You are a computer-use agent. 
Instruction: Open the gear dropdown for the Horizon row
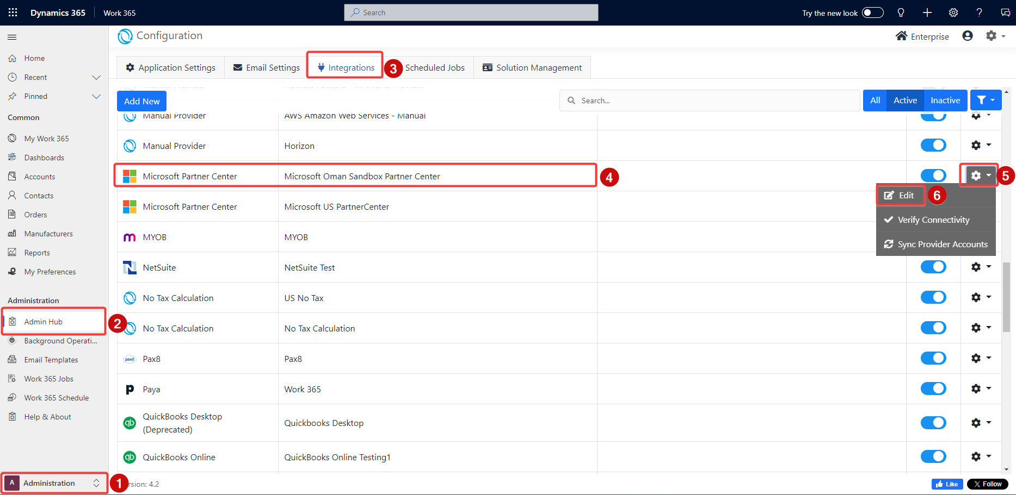(981, 145)
